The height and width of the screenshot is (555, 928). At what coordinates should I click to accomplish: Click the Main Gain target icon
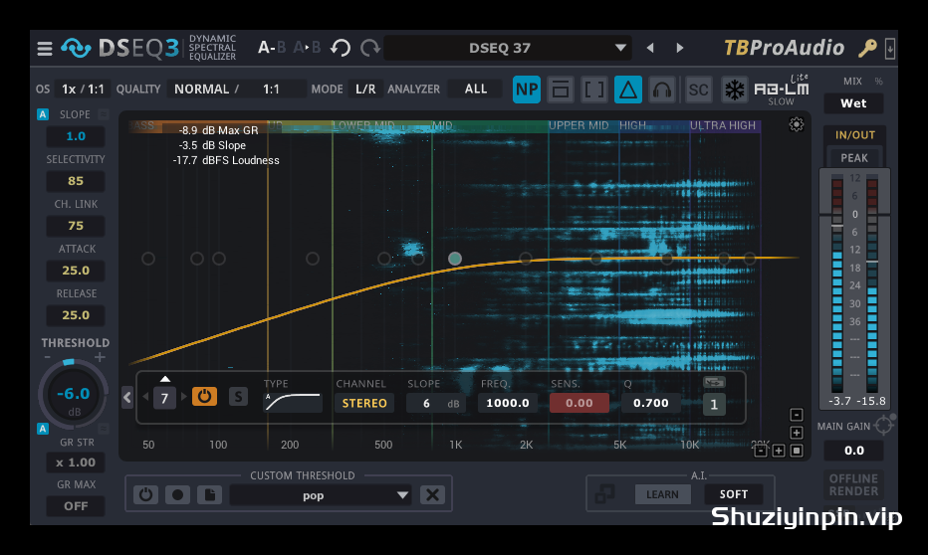point(883,425)
